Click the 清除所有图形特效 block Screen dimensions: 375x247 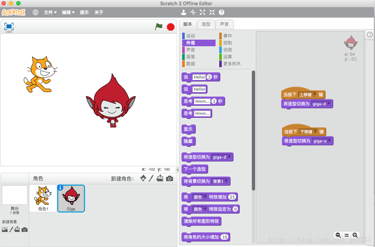point(201,221)
